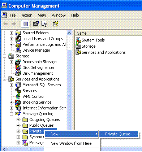142x152 pixels.
Task: Expand the Microsoft SQL Servers node
Action: coord(11,85)
